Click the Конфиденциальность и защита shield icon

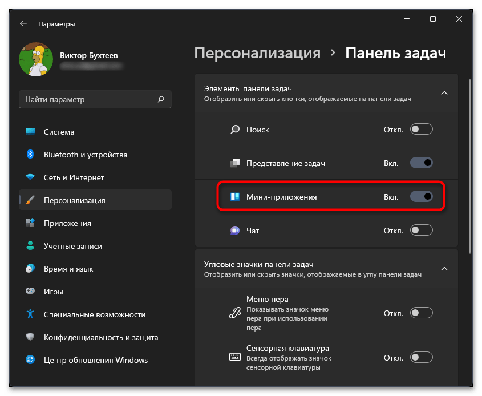(31, 337)
